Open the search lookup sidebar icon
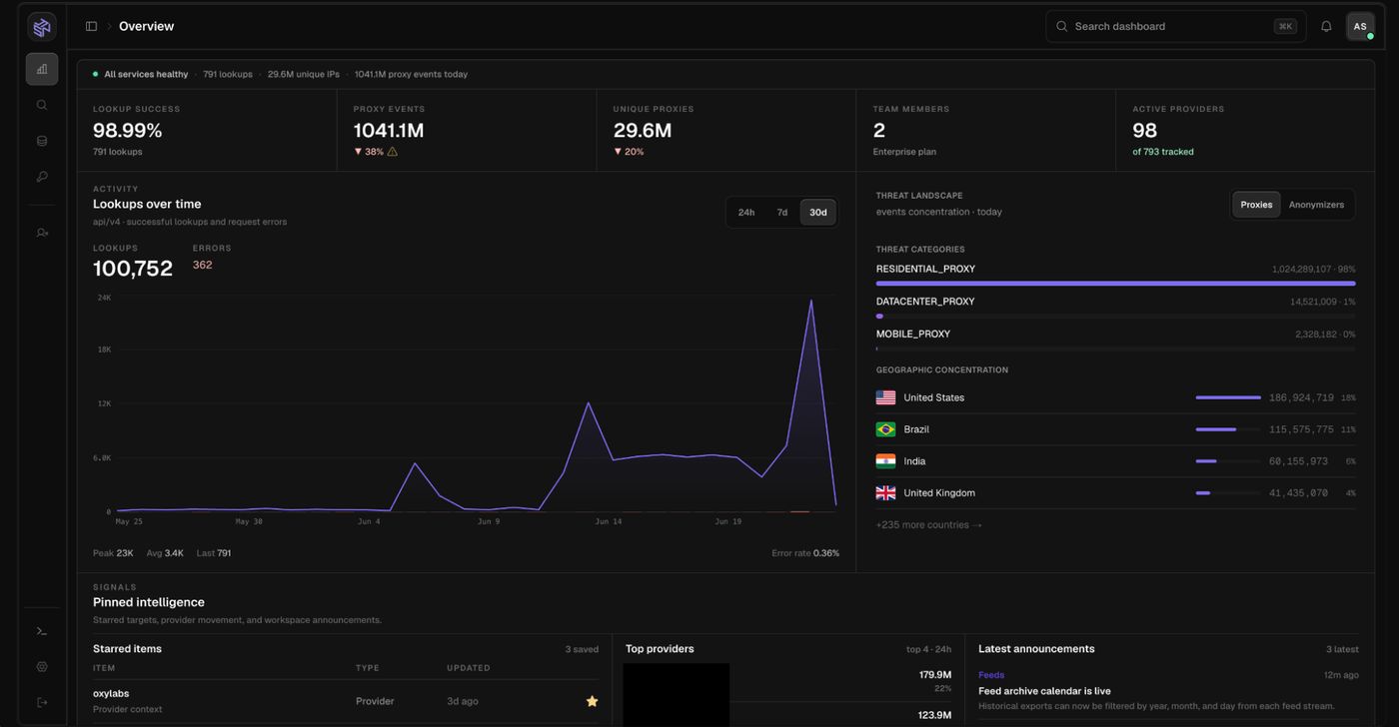This screenshot has height=727, width=1399. (x=42, y=105)
